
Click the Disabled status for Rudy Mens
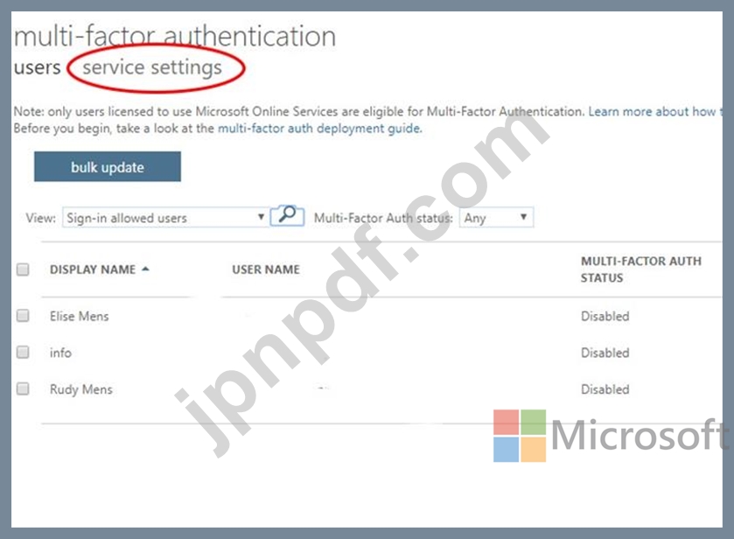pyautogui.click(x=605, y=389)
